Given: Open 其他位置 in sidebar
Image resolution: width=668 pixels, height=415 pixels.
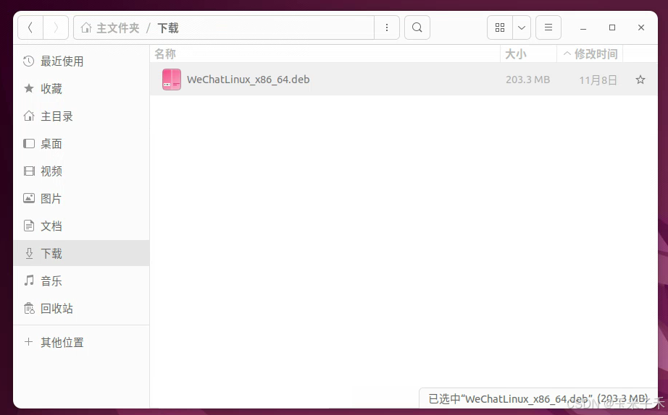Looking at the screenshot, I should point(81,342).
